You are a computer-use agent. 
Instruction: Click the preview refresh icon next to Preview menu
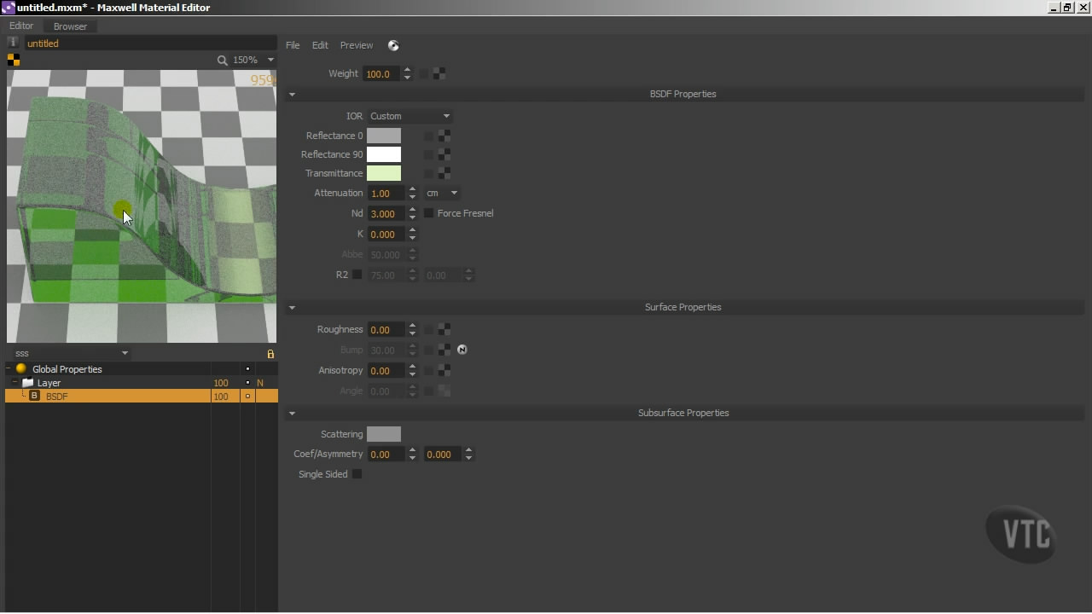393,45
